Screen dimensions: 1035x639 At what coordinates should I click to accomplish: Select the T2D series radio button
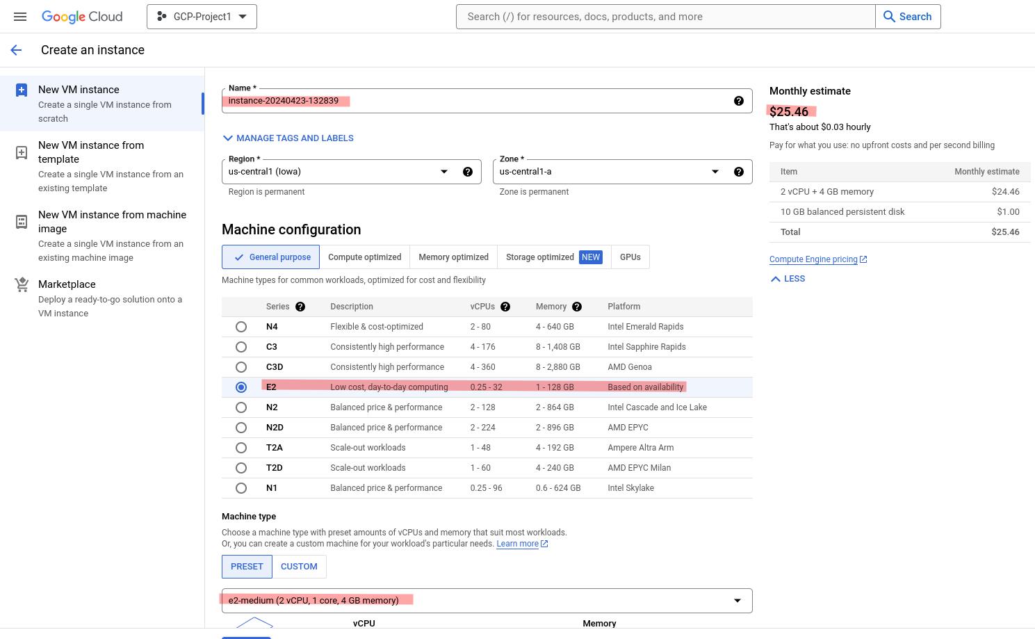(241, 468)
